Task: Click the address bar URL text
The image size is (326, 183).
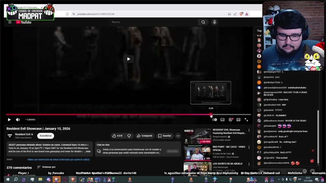Action: [96, 14]
